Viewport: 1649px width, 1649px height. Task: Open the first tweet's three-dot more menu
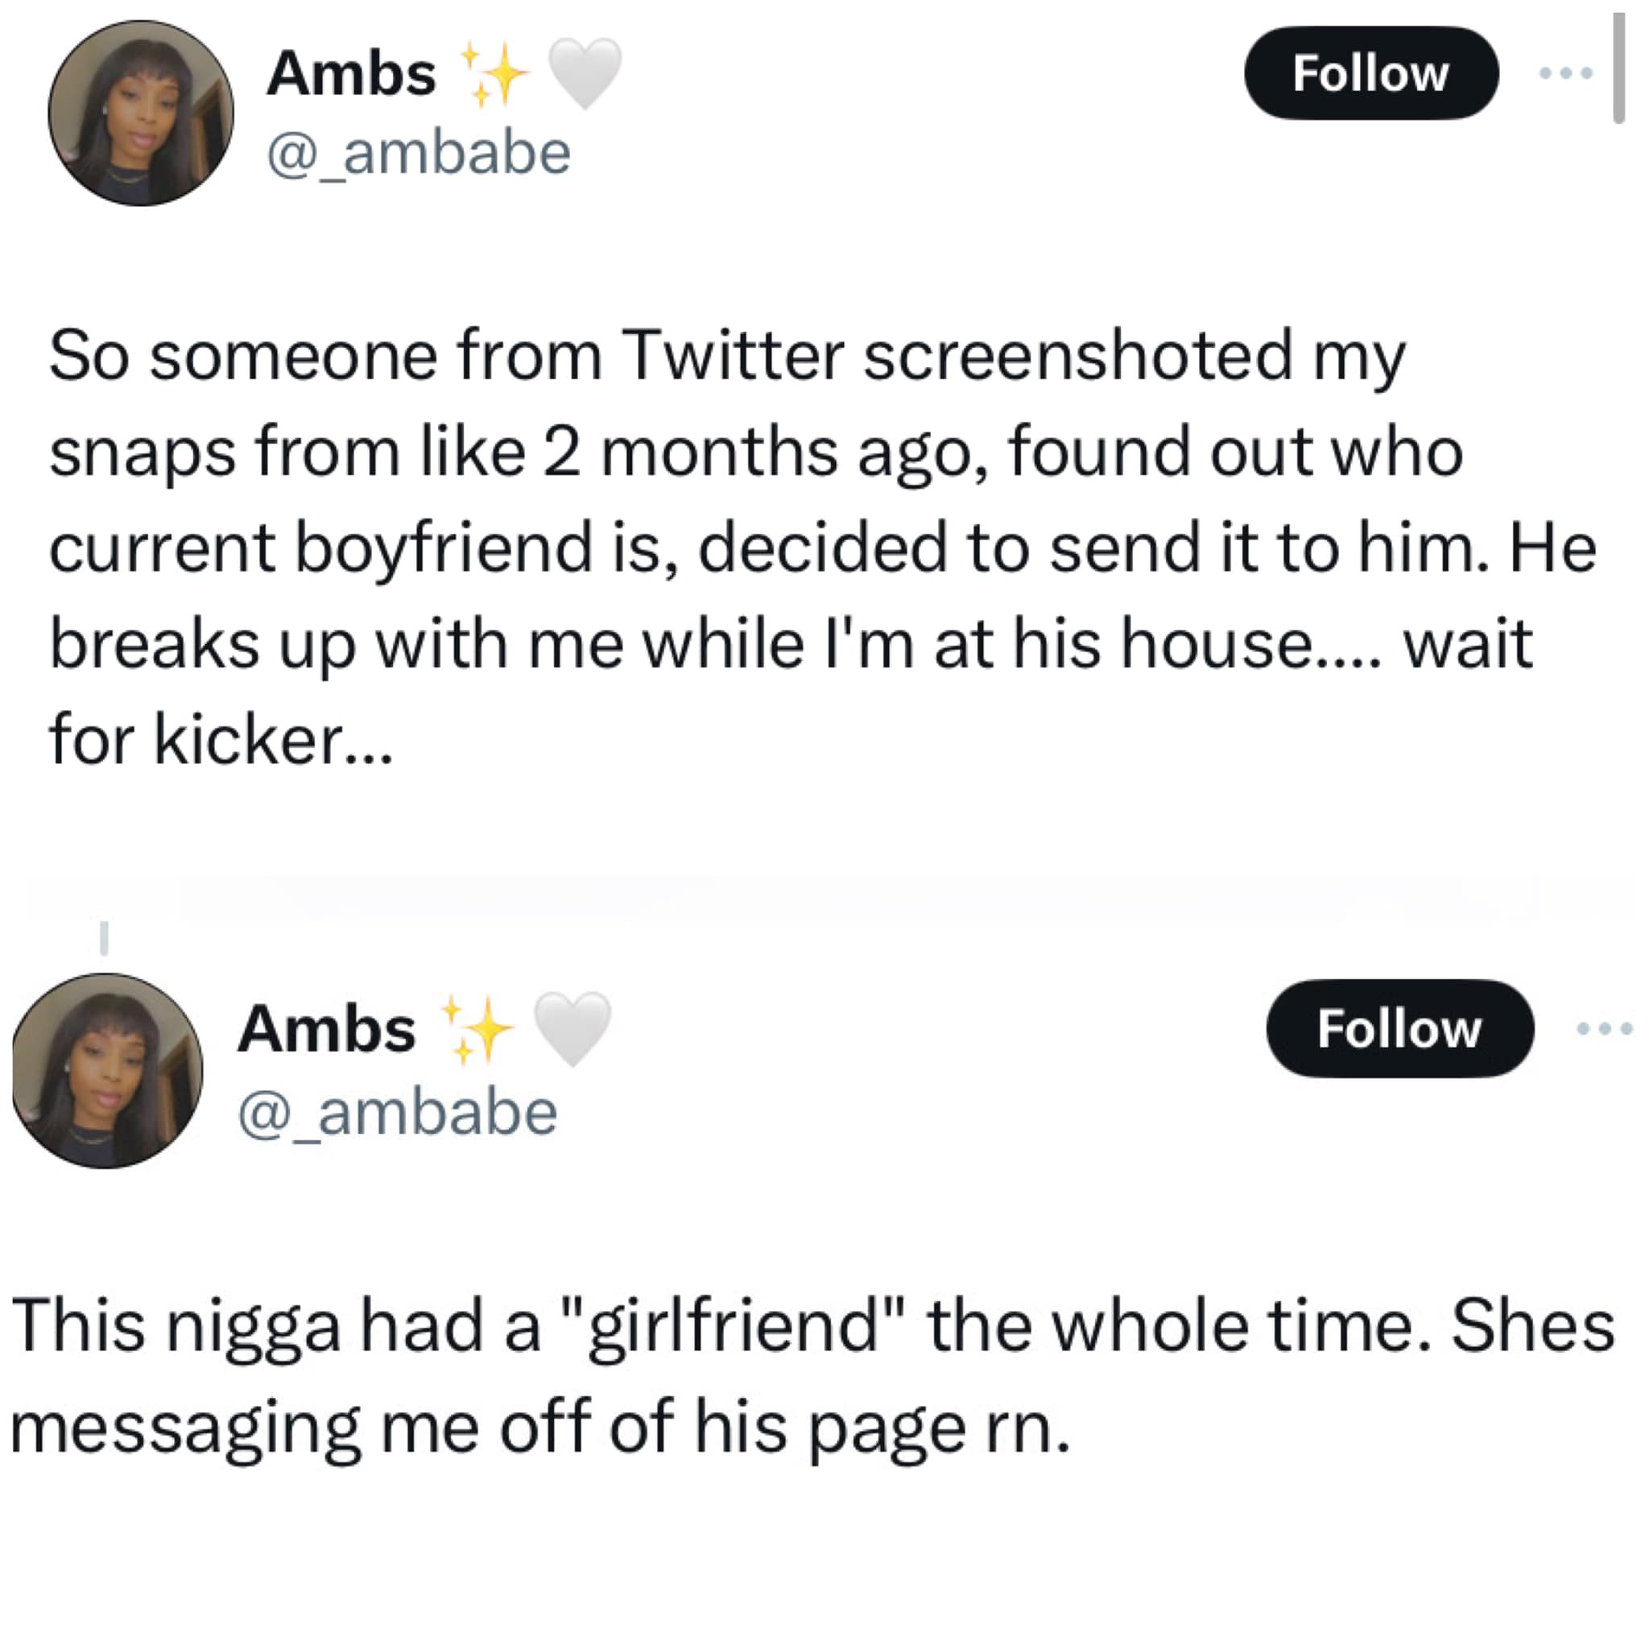point(1565,73)
